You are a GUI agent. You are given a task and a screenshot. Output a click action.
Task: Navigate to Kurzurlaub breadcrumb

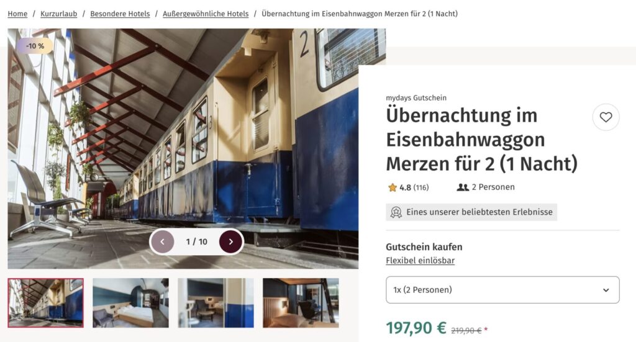coord(59,14)
